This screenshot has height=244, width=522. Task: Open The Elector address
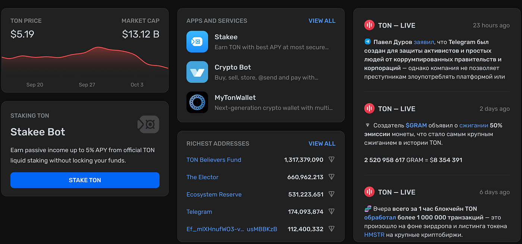pyautogui.click(x=202, y=177)
